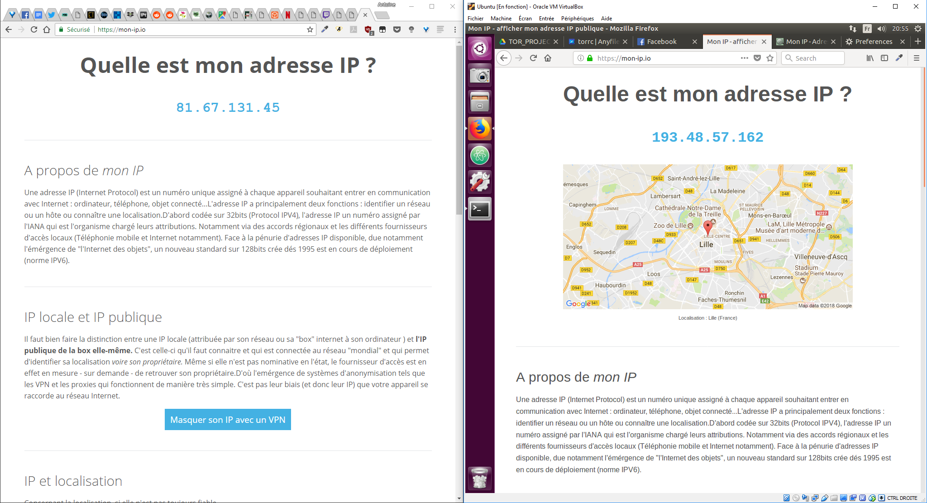
Task: Click the Pocket icon in Firefox's address bar
Action: [757, 58]
